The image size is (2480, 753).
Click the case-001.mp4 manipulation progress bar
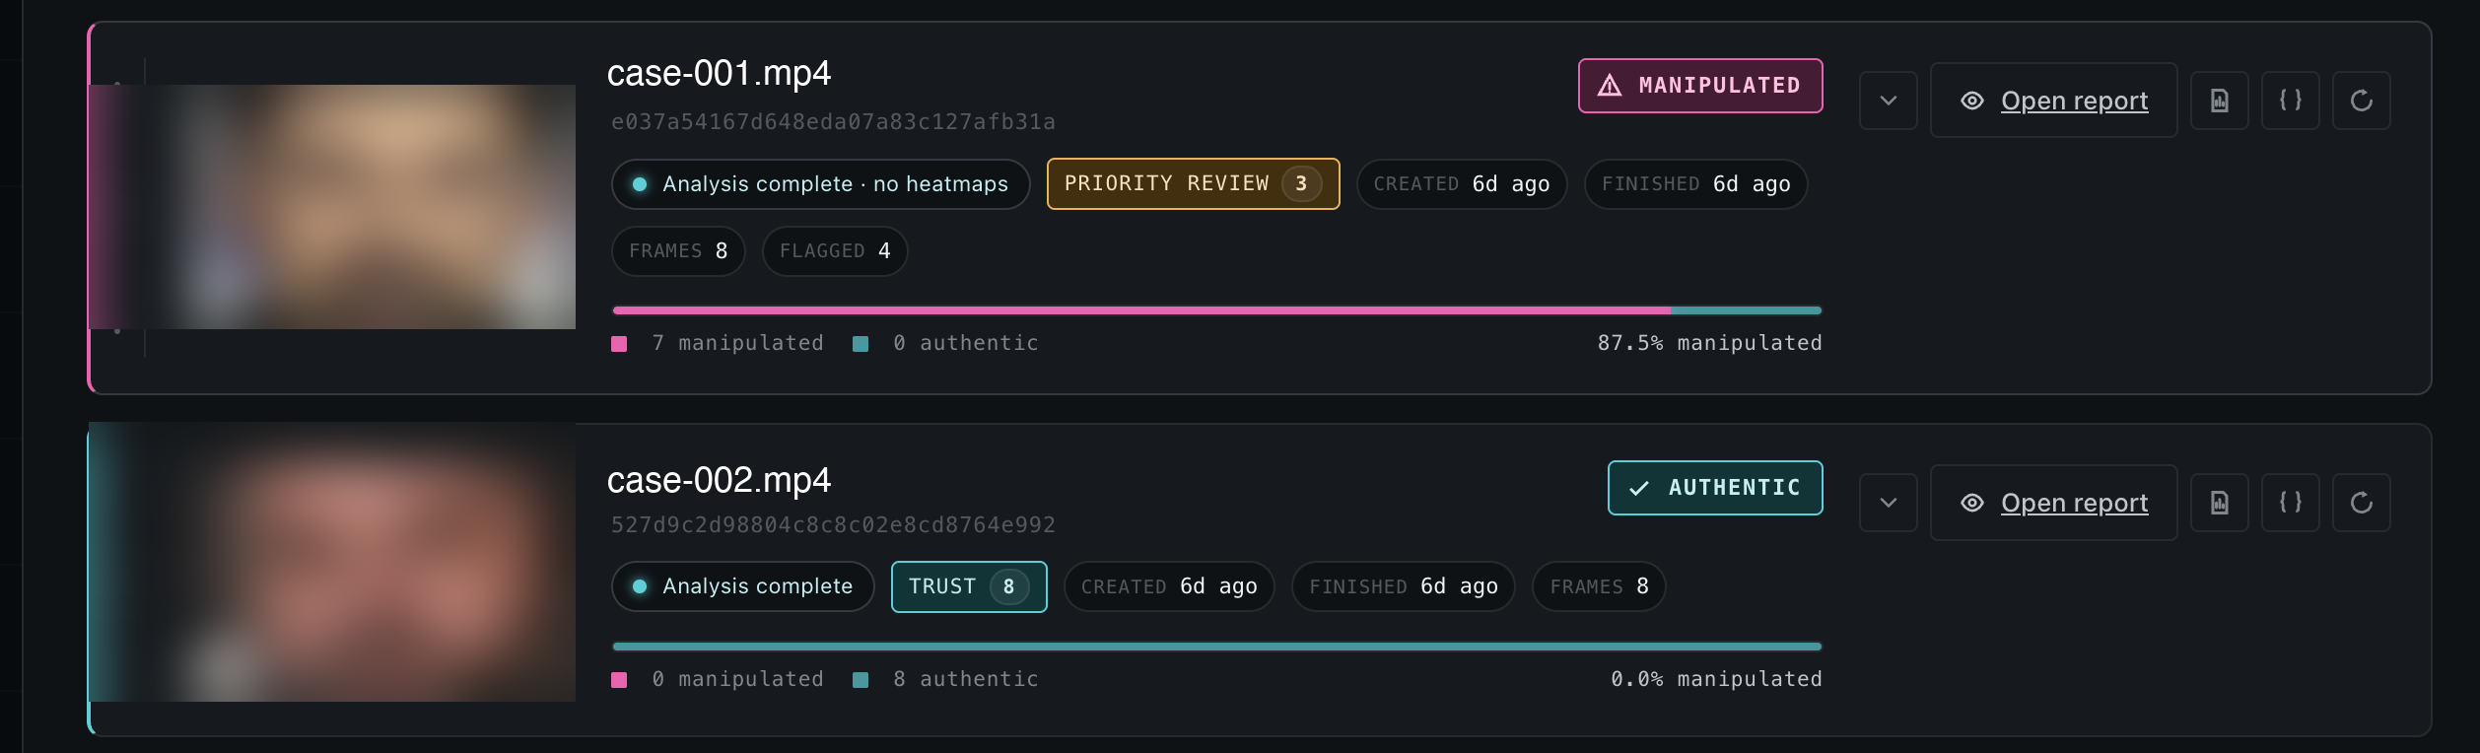pos(1217,310)
